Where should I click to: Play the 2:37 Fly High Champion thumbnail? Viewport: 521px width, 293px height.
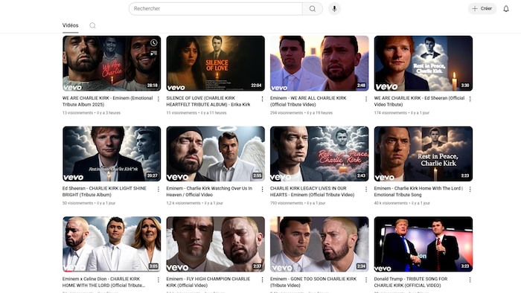click(x=216, y=244)
